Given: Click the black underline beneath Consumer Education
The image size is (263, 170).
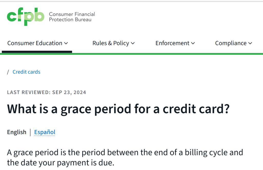Looking at the screenshot, I should click(x=37, y=52).
